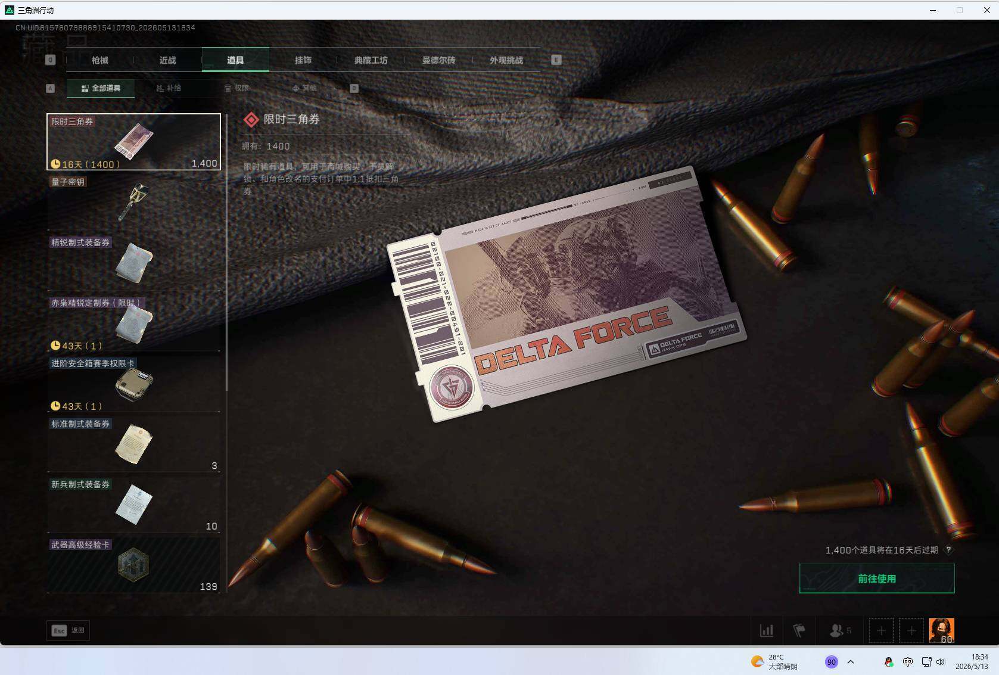The image size is (999, 675).
Task: Open the 典藏工坊 tab
Action: pos(371,60)
